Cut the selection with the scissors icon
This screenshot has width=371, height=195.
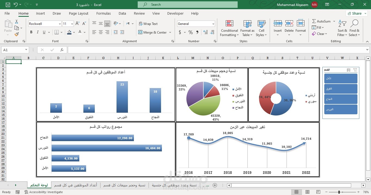[17, 22]
